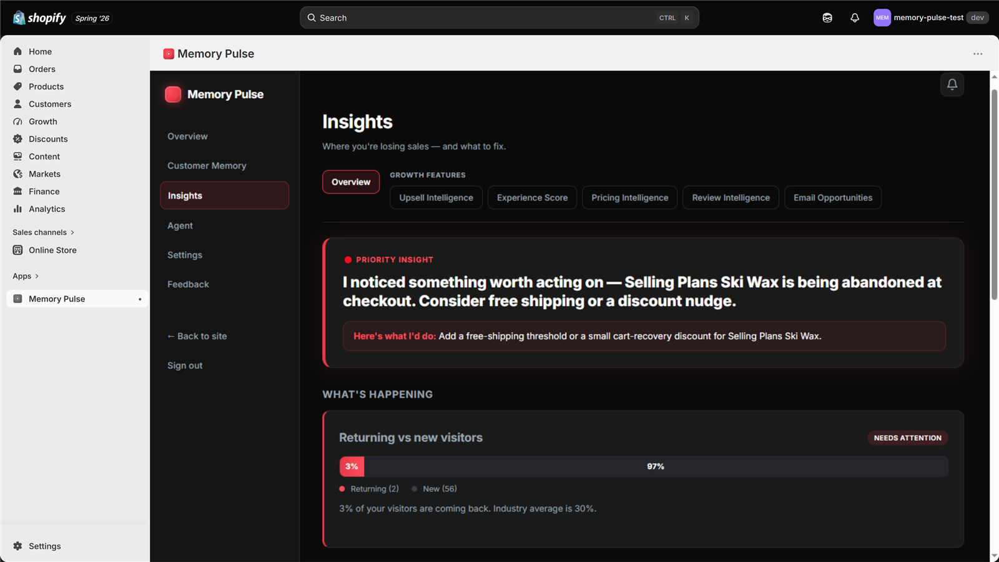Click the Products tag icon
999x562 pixels.
coord(17,87)
